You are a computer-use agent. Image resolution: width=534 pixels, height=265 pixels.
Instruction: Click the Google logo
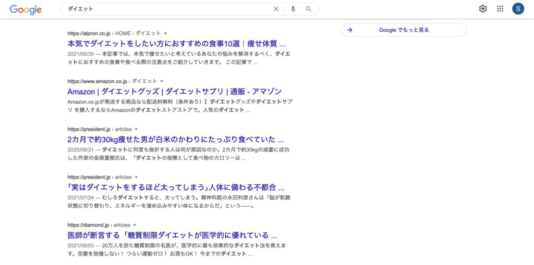tap(26, 9)
